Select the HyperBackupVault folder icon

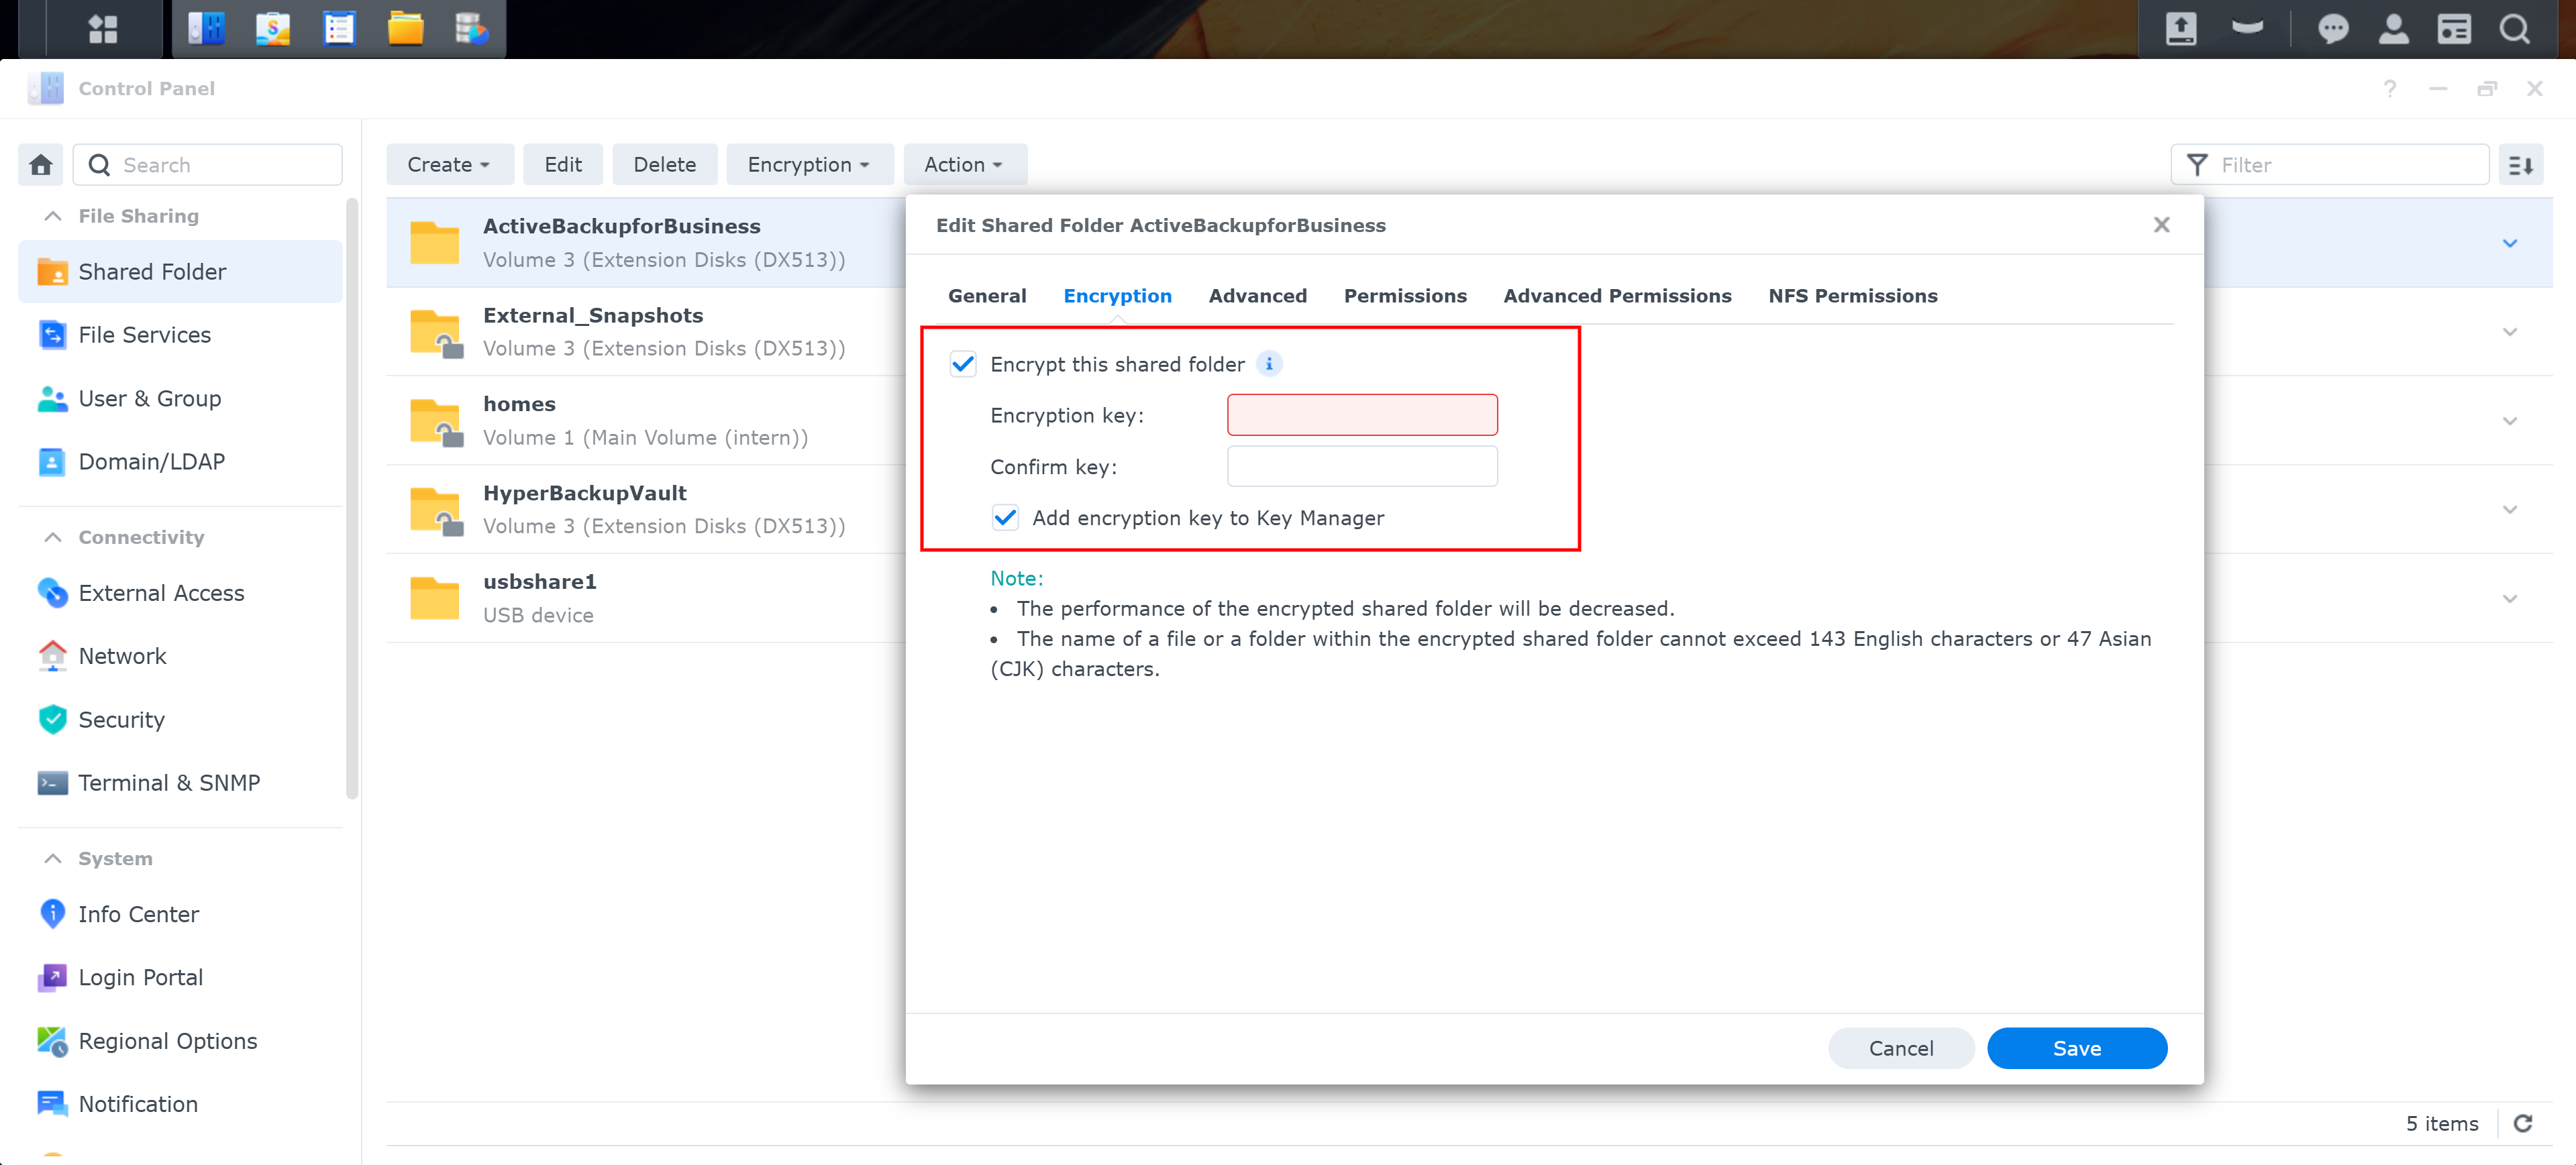tap(435, 510)
